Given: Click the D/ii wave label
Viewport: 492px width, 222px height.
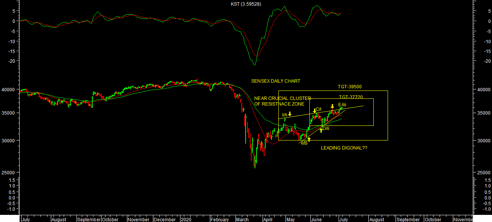Looking at the screenshot, I should (325, 128).
